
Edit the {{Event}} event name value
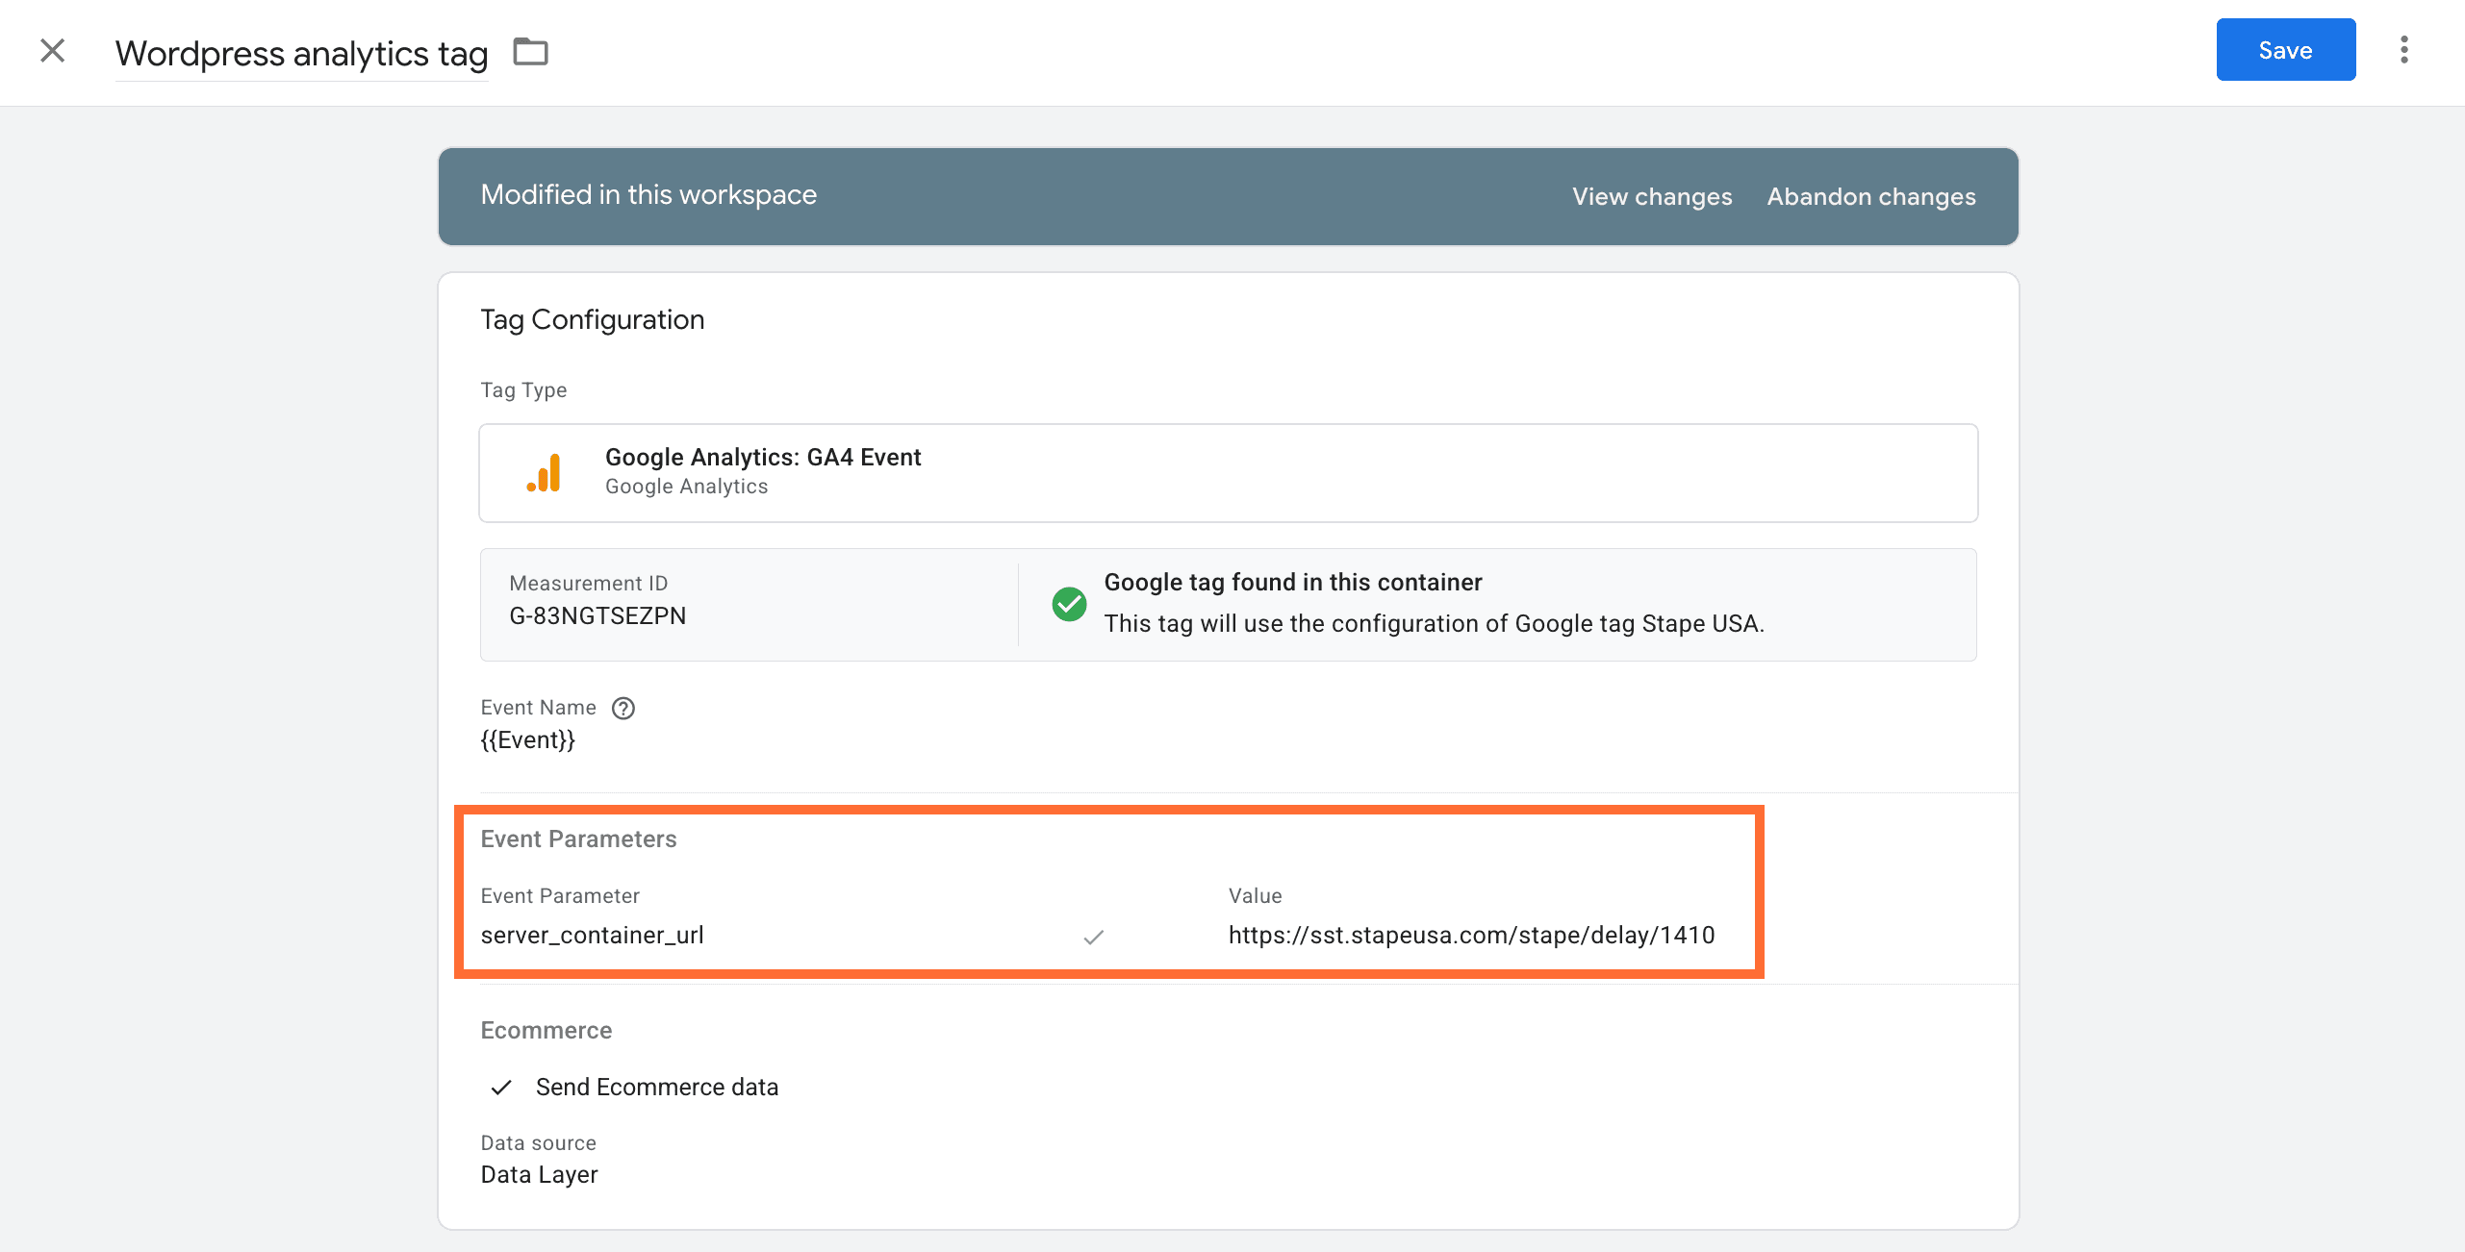tap(528, 740)
